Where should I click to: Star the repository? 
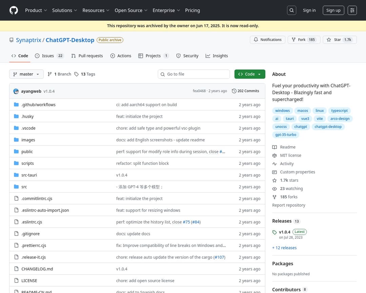click(x=340, y=40)
